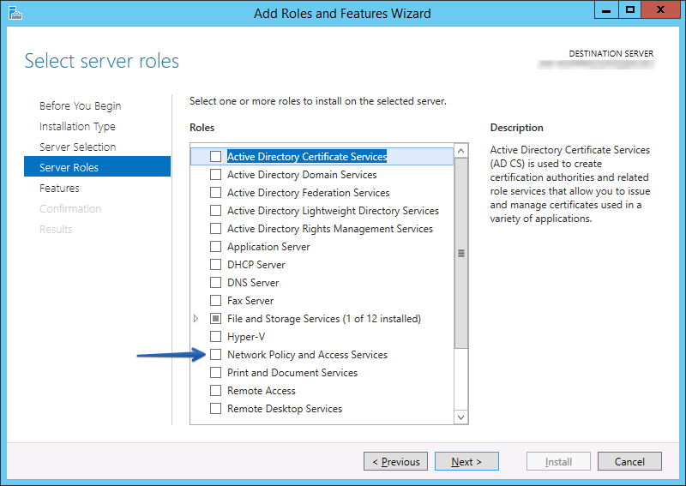Cancel the Add Roles wizard
Screen dimensions: 686x486
click(629, 462)
